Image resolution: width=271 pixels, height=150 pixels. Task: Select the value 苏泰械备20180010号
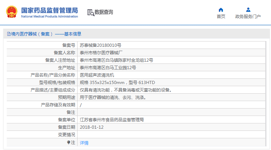pos(100,45)
